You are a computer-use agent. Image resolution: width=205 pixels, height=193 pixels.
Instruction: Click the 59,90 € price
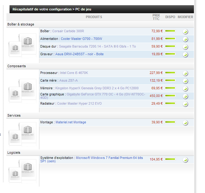pos(157,46)
